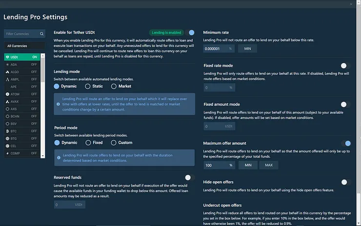
Task: Click the Undercut open offers heading
Action: 222,206
